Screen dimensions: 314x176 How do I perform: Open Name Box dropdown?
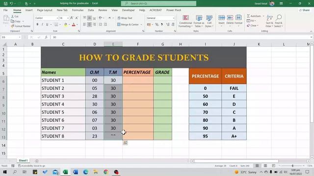point(20,37)
